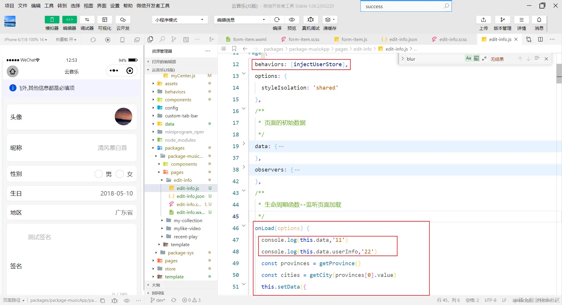The width and height of the screenshot is (562, 305).
Task: Toggle the editor panel button
Action: point(69,20)
